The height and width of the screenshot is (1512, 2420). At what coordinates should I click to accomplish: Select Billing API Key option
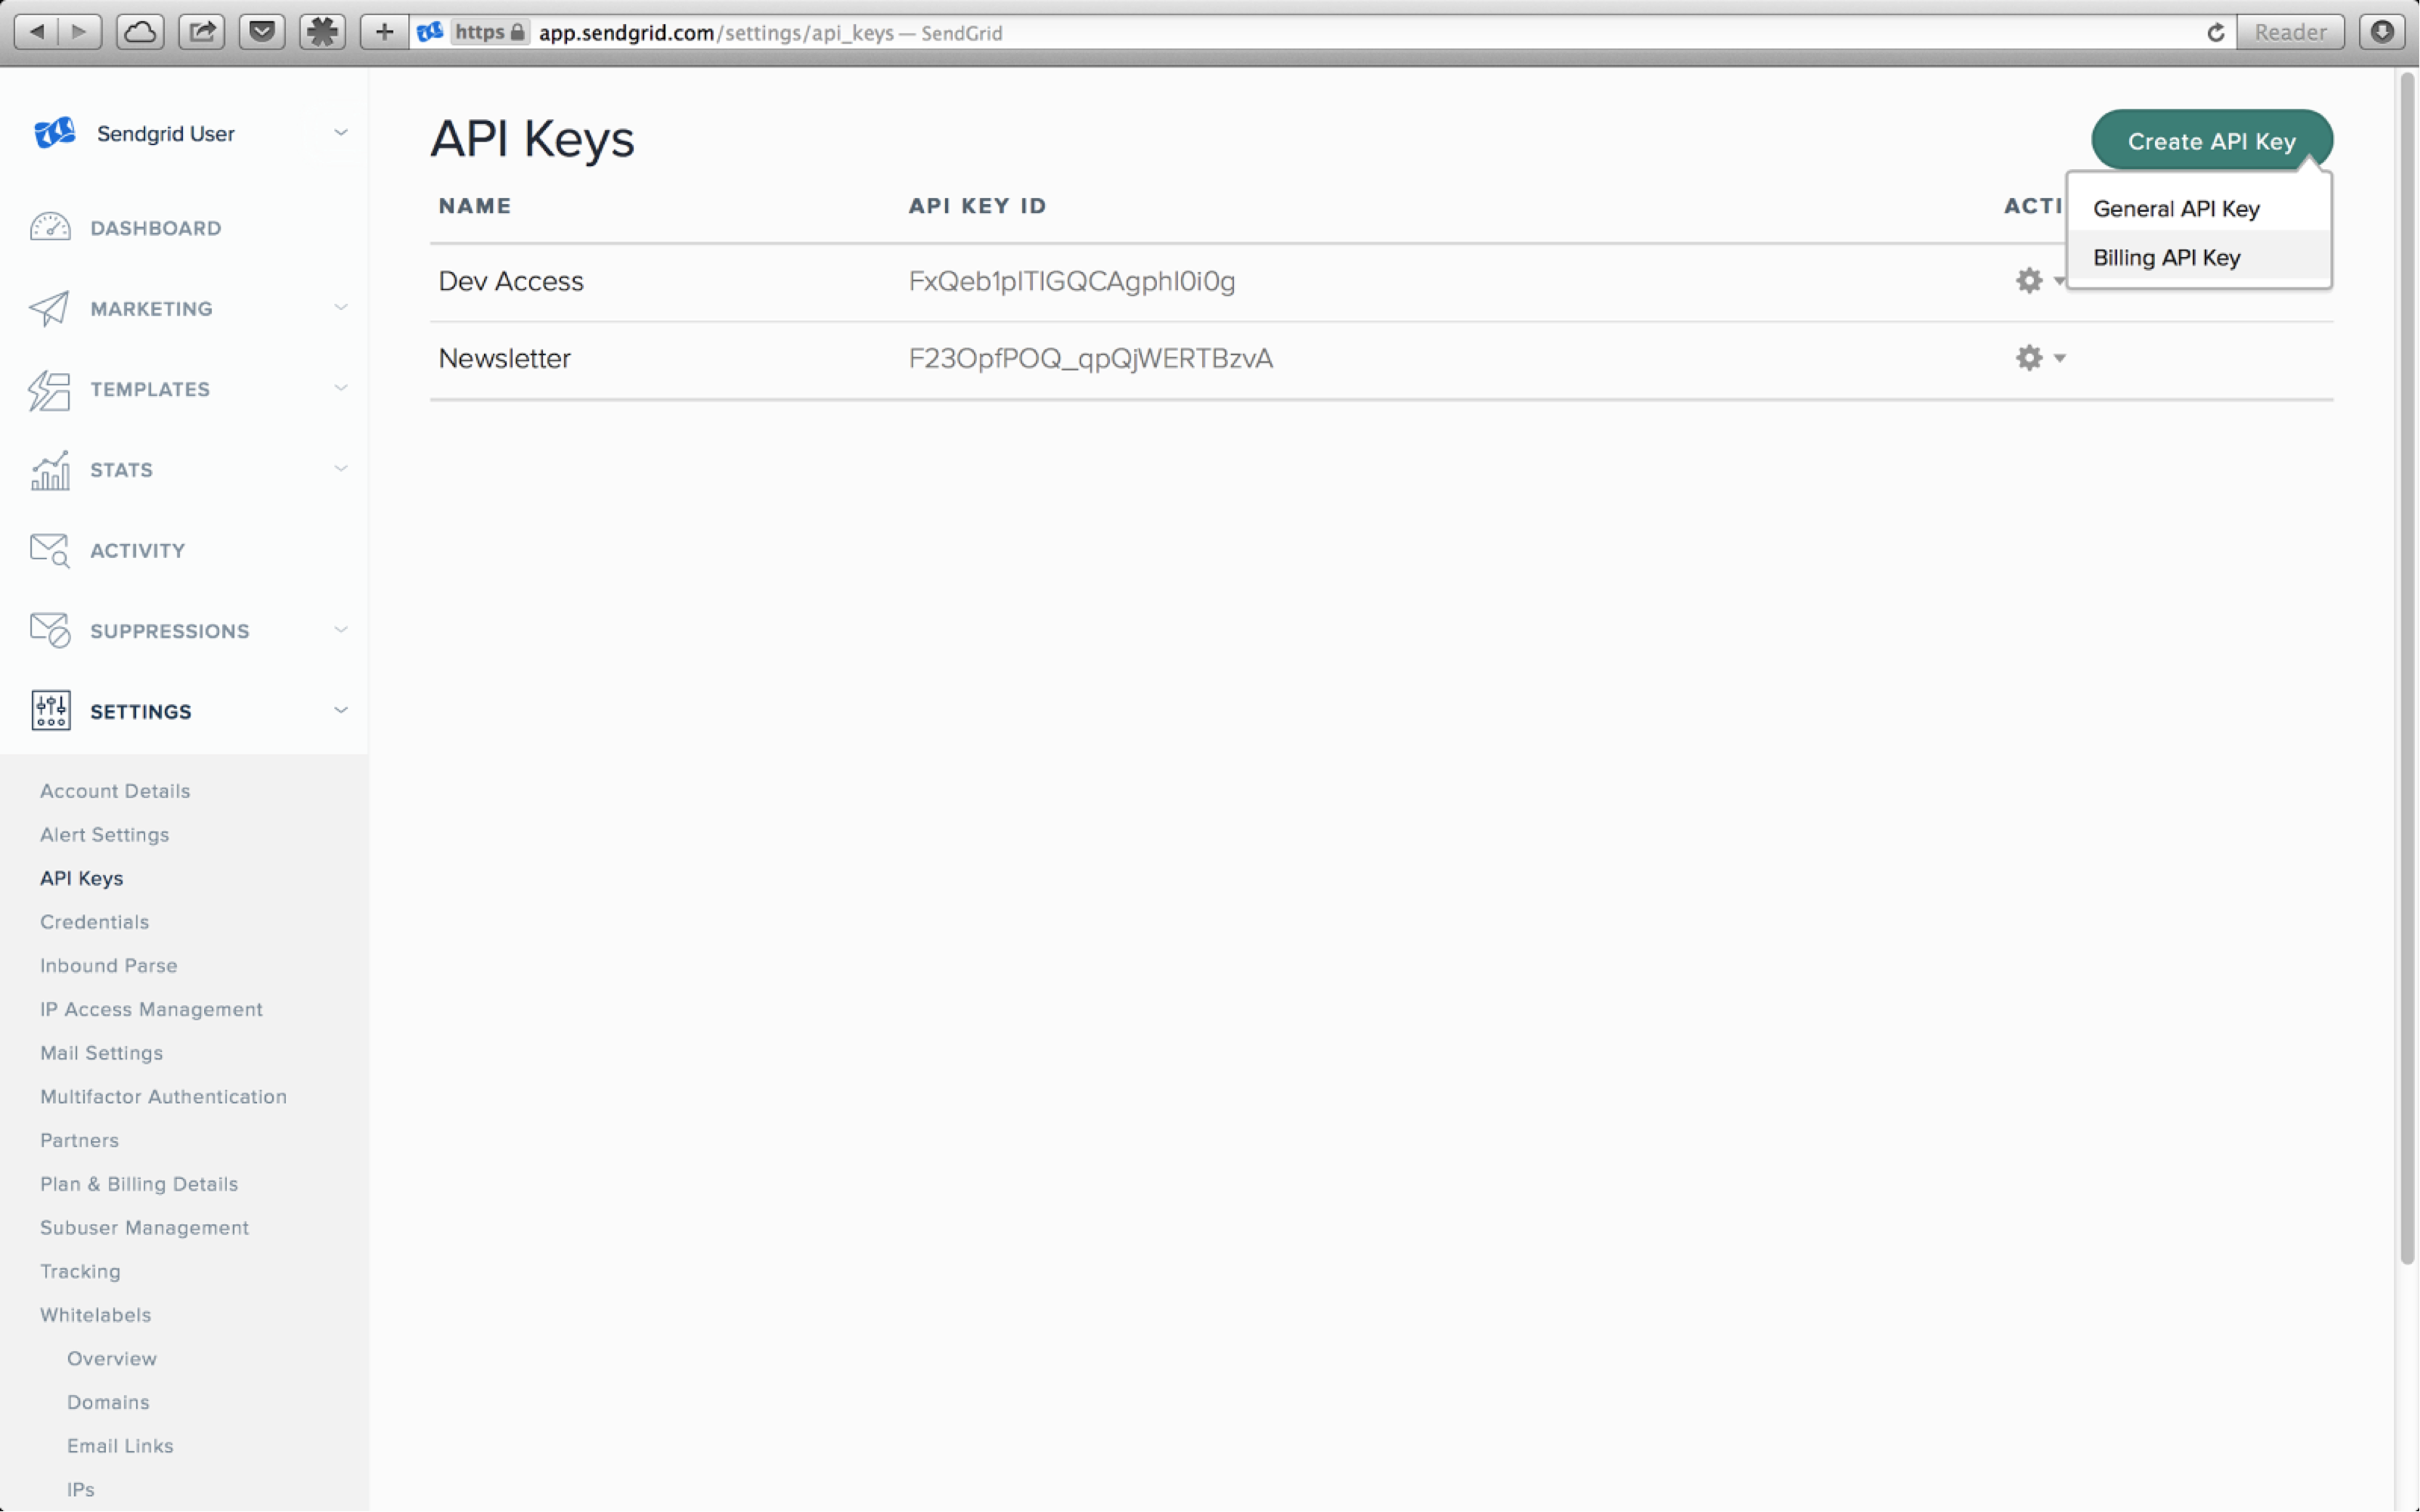tap(2166, 257)
